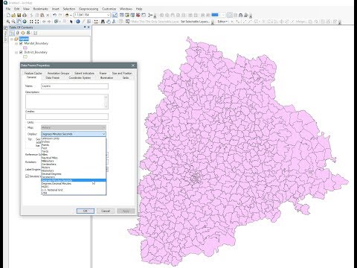Click List By Source icon
357x268 pixels.
click(x=17, y=33)
